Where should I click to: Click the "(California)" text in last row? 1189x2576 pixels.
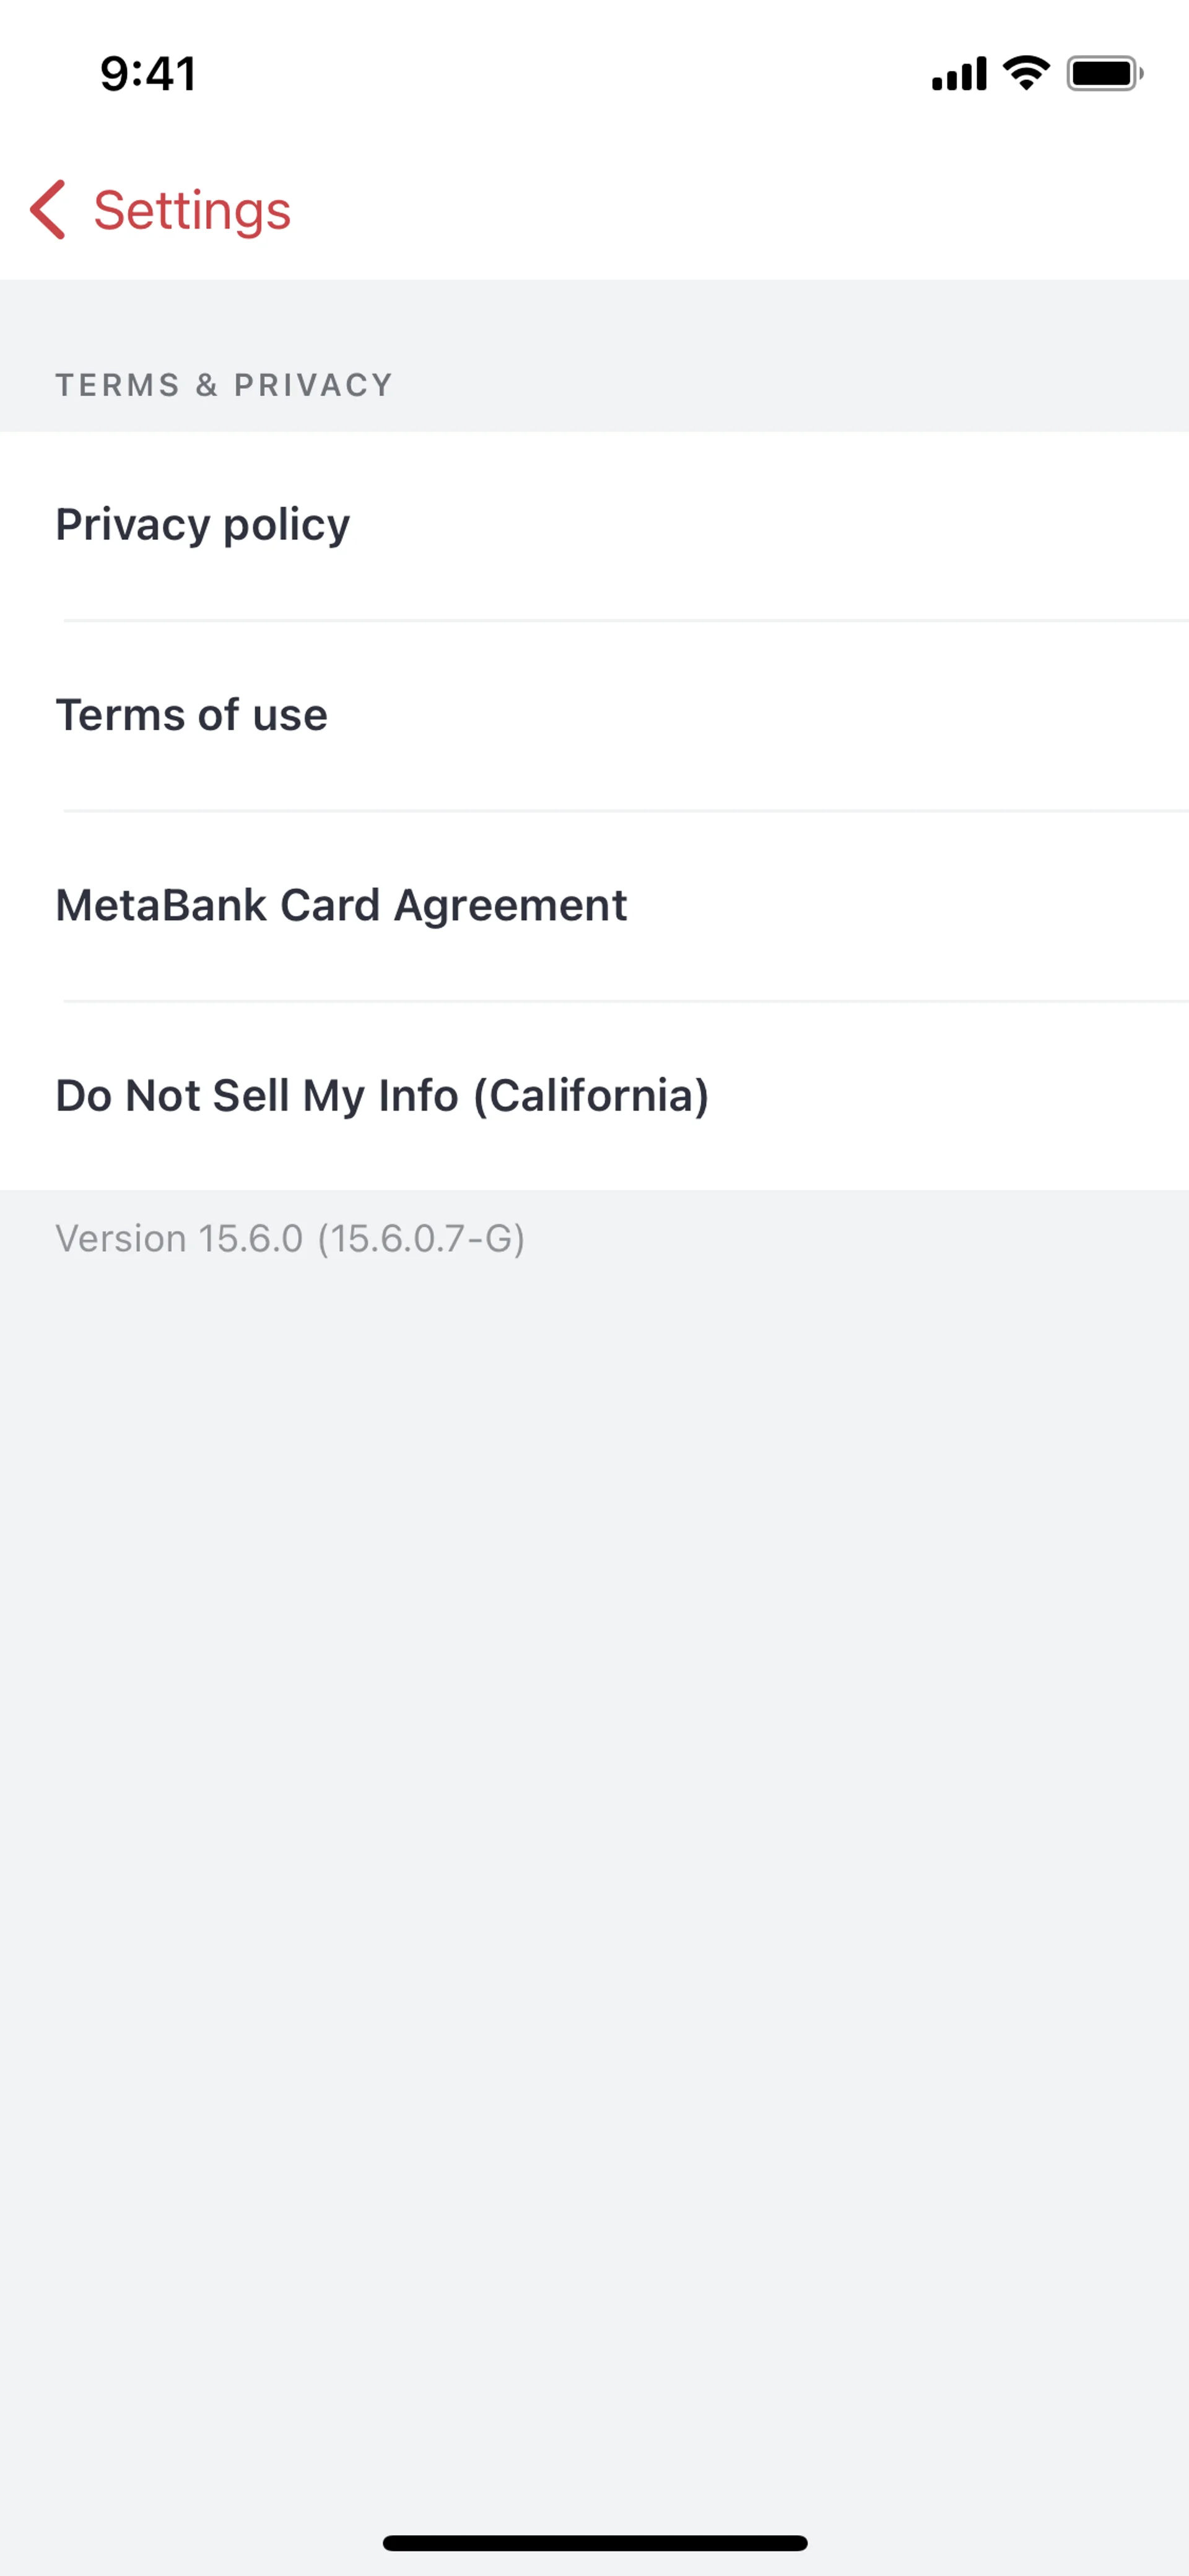point(591,1095)
